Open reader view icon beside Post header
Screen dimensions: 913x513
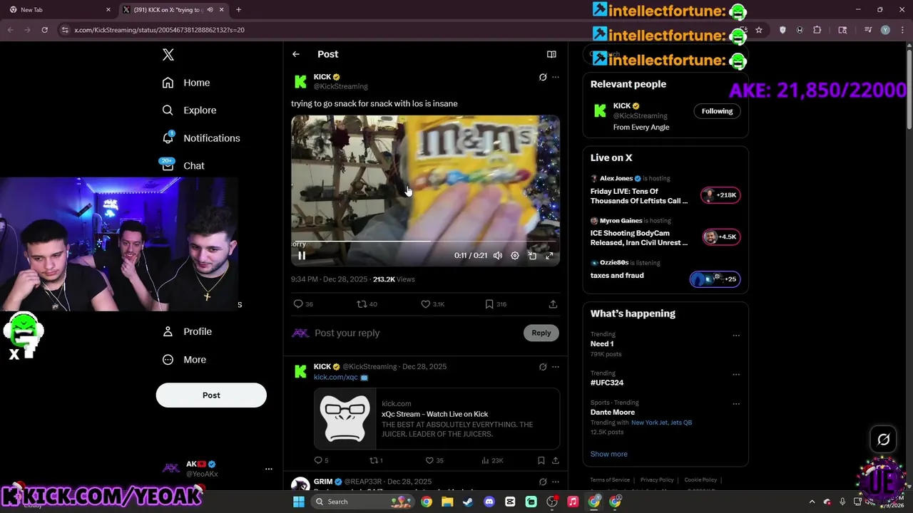point(551,54)
